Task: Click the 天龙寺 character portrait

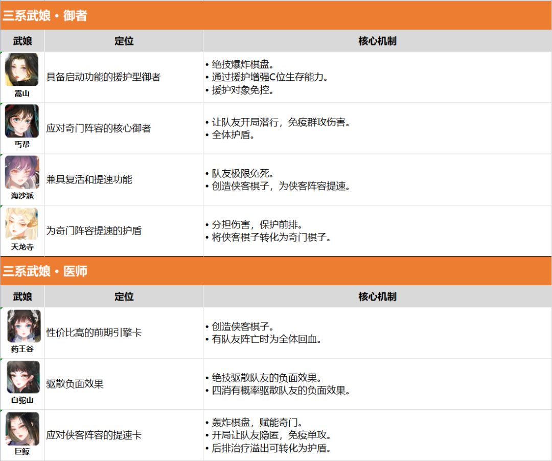Action: coord(22,223)
